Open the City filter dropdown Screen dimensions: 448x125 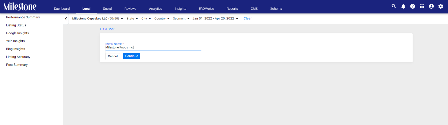(146, 19)
